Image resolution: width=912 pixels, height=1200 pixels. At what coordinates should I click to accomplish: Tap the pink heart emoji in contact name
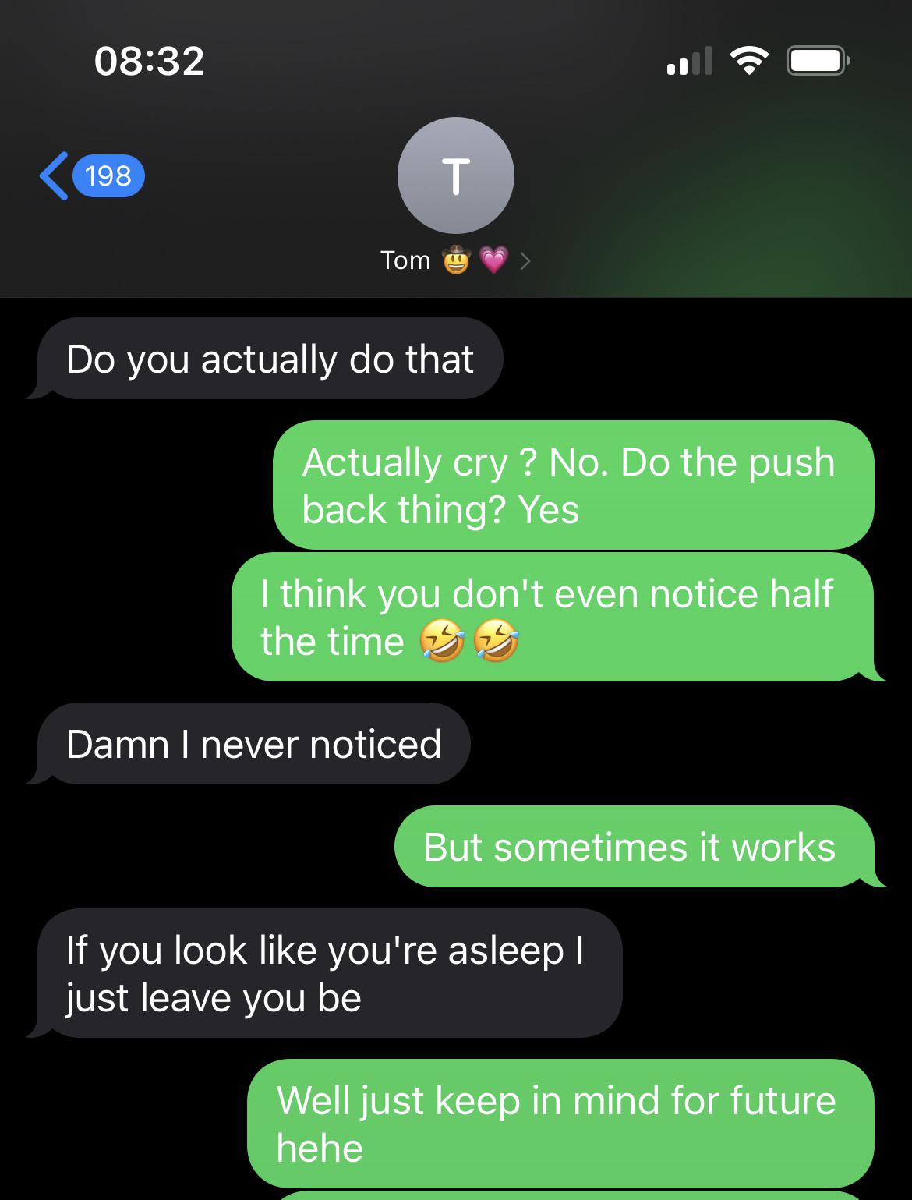tap(493, 260)
